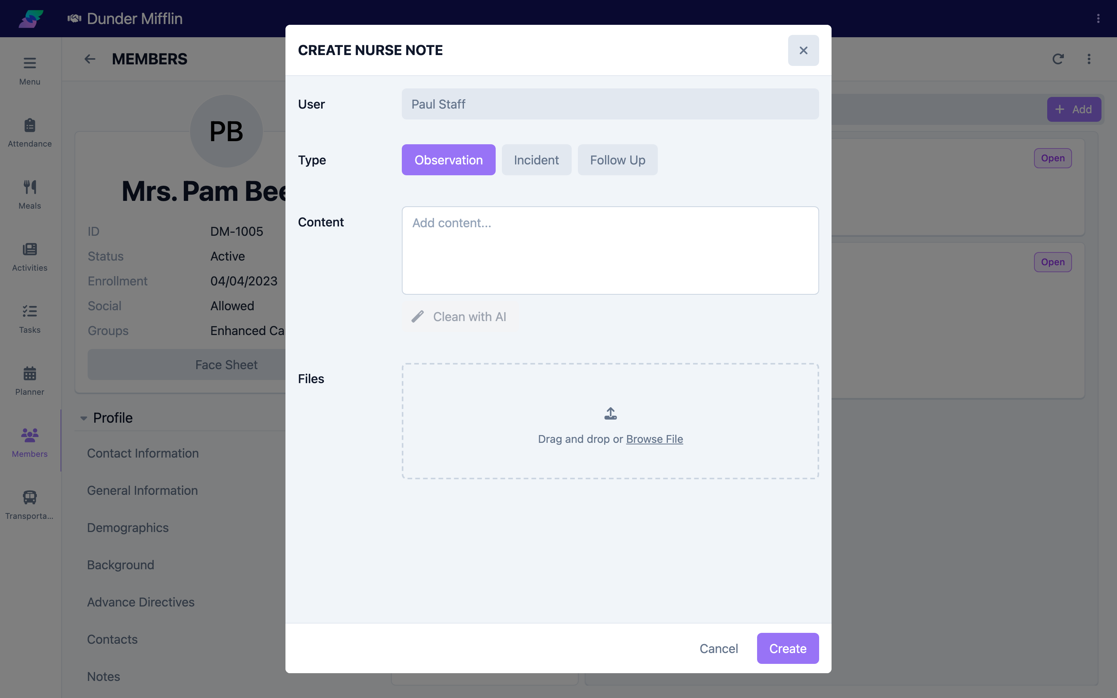Viewport: 1117px width, 698px height.
Task: Open the Members page kebab menu
Action: [1089, 59]
